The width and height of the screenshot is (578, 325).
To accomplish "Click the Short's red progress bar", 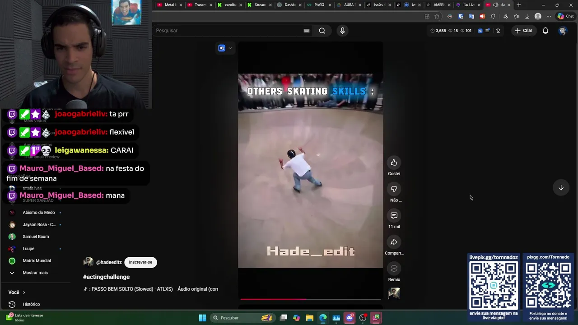I will tap(310, 299).
